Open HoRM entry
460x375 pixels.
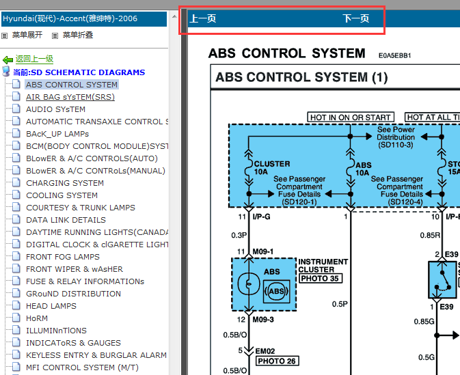[x=37, y=319]
